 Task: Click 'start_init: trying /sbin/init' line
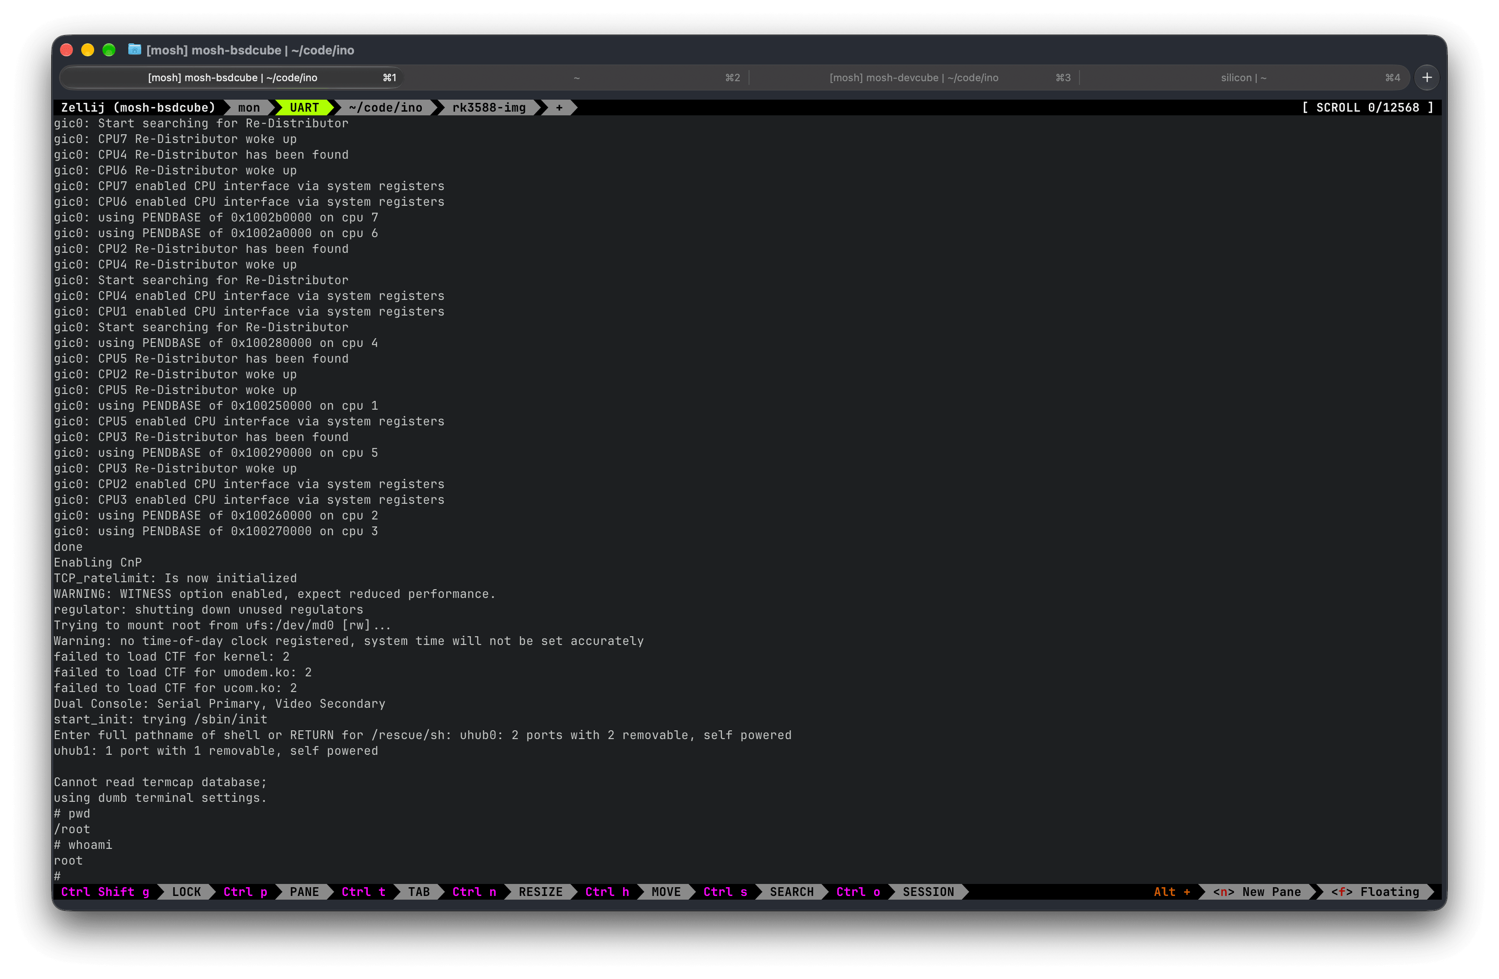pyautogui.click(x=161, y=720)
